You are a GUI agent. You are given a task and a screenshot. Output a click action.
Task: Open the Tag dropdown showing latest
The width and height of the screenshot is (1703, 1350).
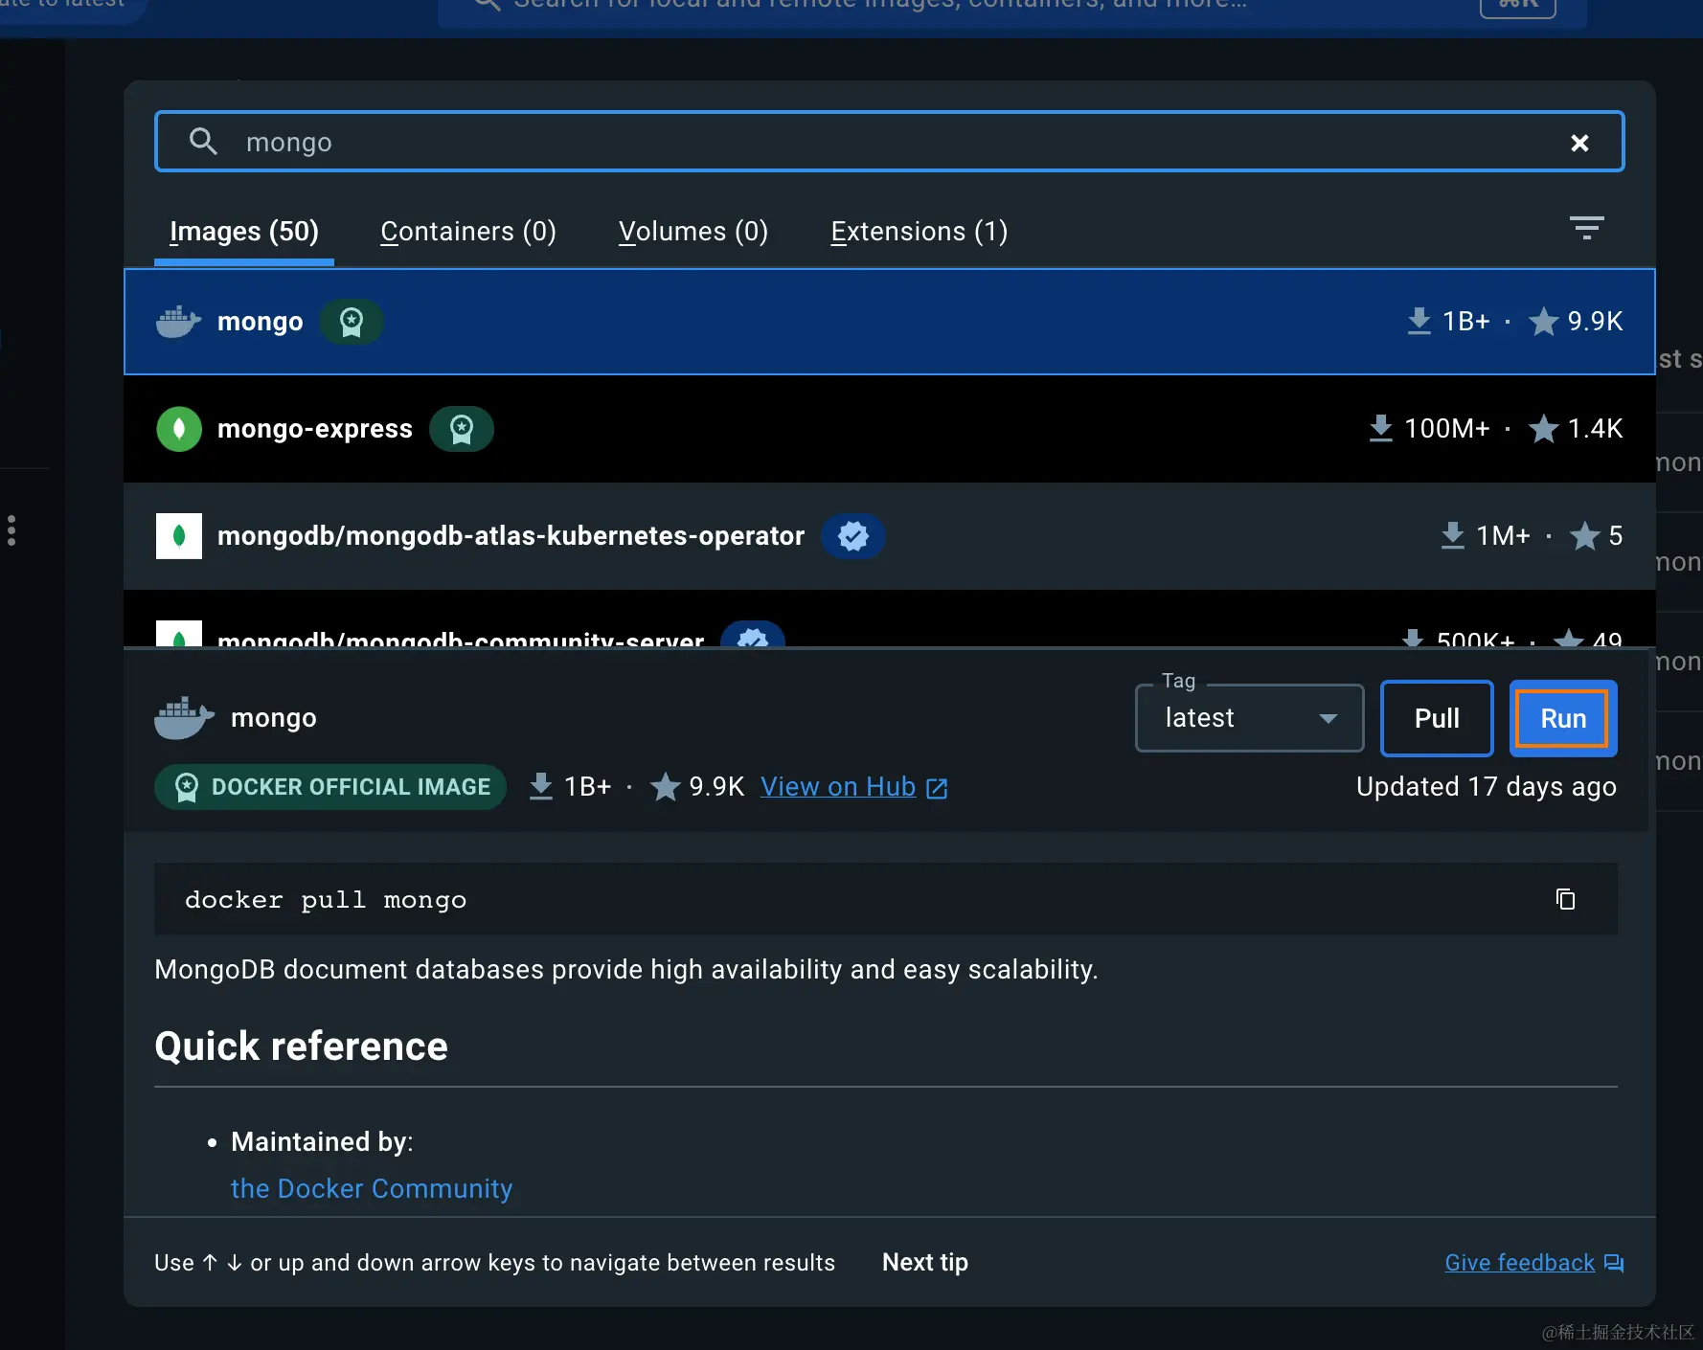click(x=1249, y=718)
